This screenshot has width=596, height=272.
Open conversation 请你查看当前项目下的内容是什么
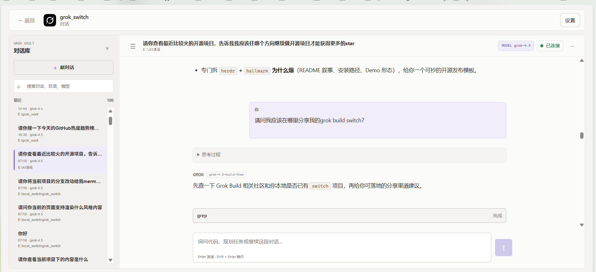tap(60, 259)
